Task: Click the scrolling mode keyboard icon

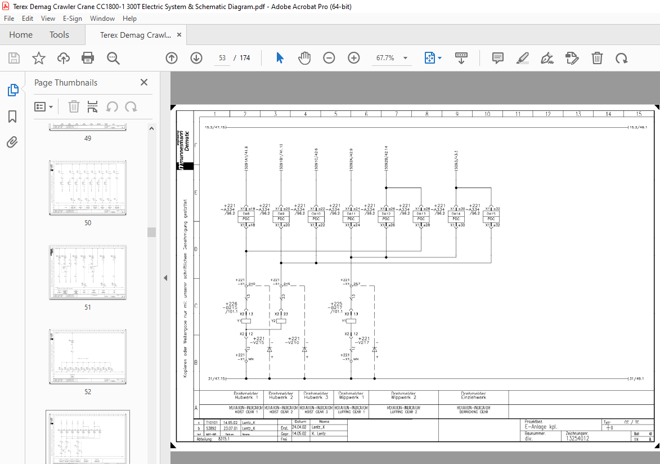Action: coord(461,58)
